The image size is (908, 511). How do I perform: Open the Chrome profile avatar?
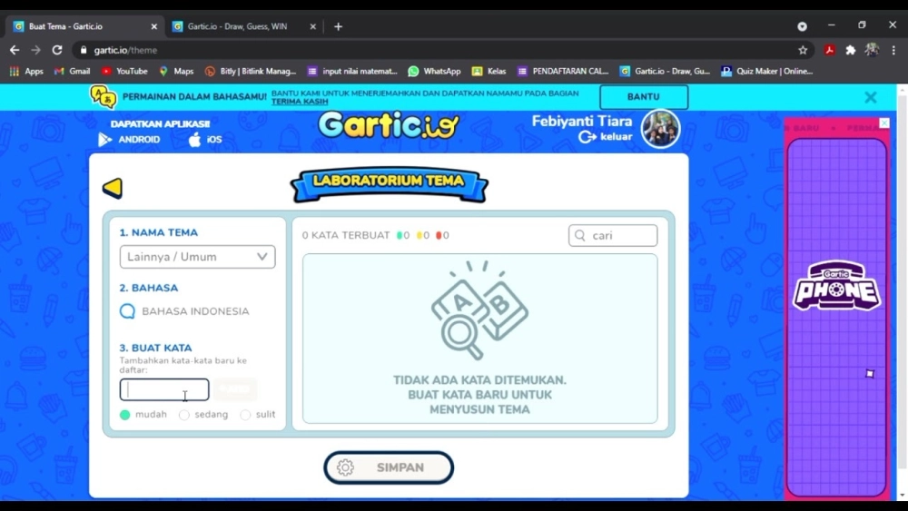point(872,50)
